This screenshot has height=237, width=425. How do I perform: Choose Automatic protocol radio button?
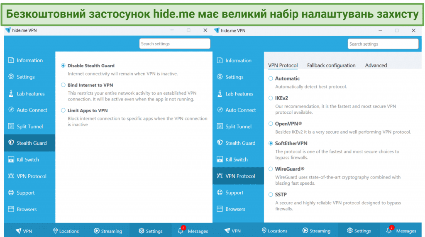(271, 78)
